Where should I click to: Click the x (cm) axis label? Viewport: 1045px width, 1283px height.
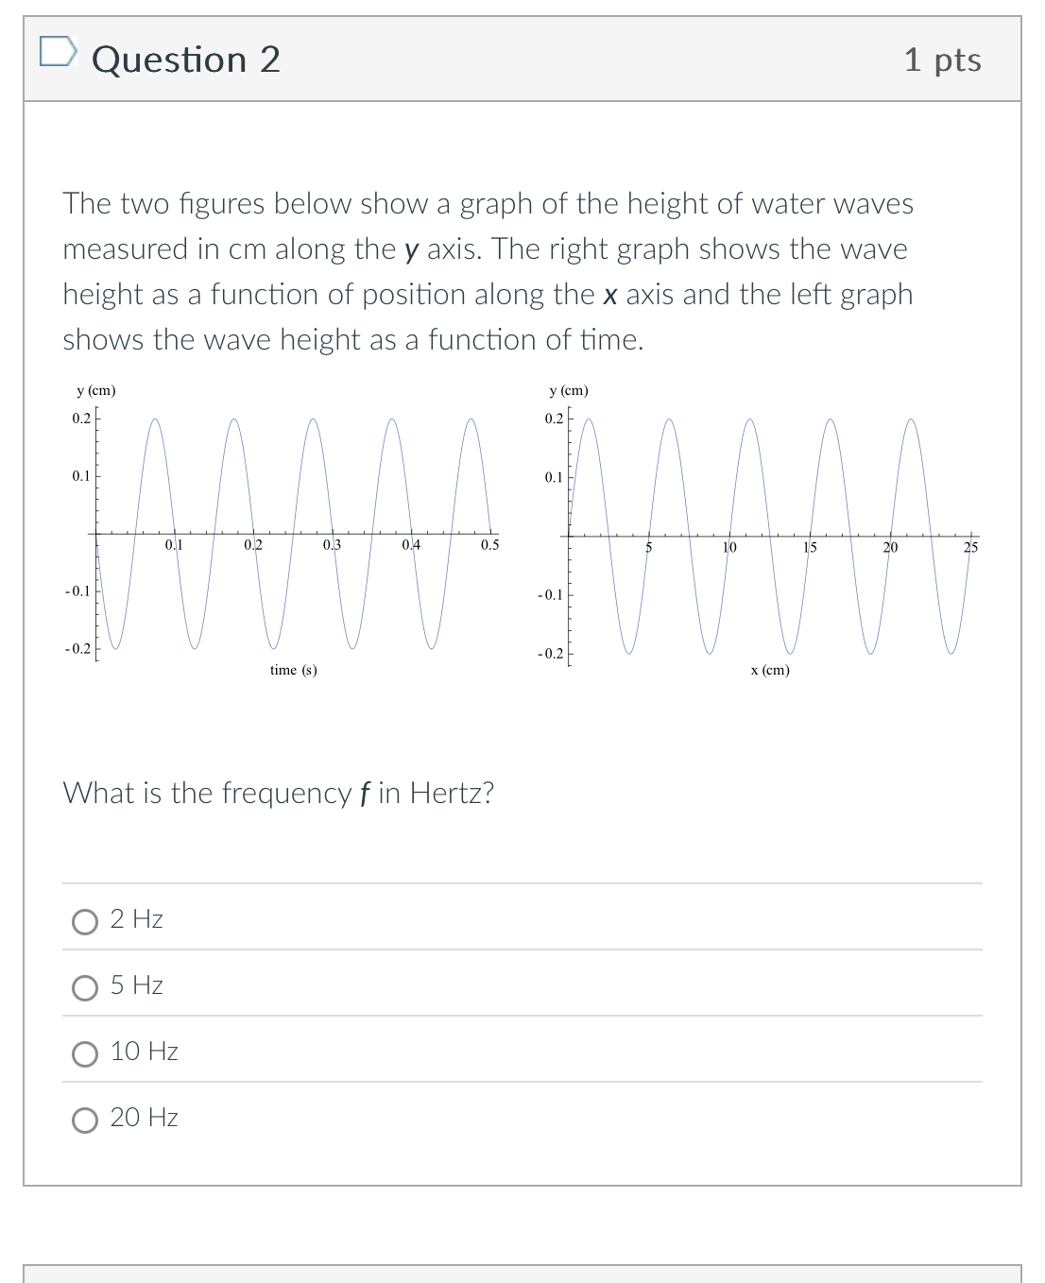pos(769,669)
